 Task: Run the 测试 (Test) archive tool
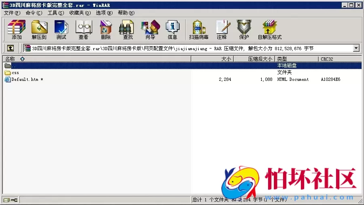61,30
